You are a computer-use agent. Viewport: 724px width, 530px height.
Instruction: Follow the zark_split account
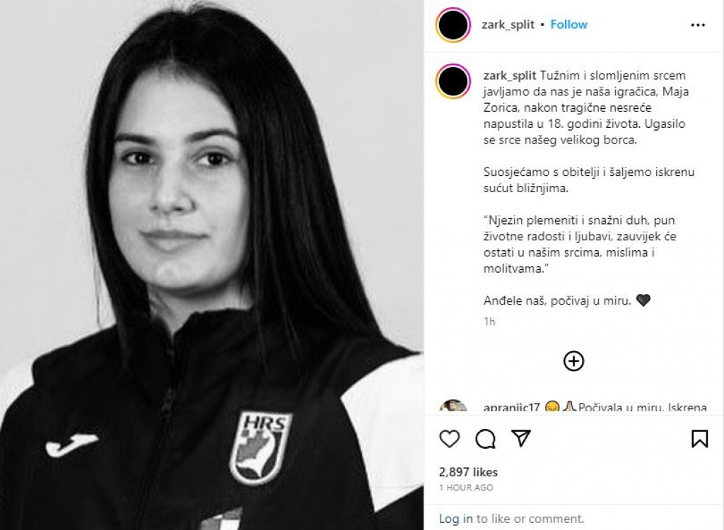point(568,25)
